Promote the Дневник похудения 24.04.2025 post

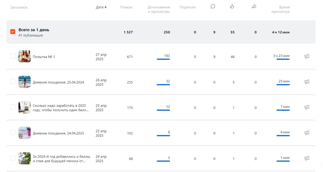pos(307,133)
